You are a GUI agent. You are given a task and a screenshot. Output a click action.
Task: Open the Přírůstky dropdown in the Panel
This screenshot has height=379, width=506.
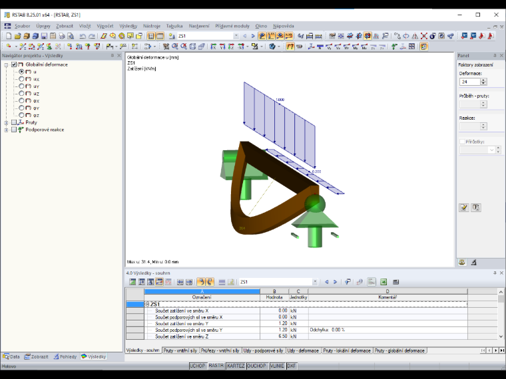491,150
